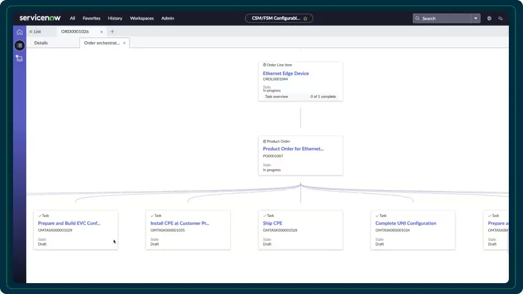This screenshot has height=294, width=523.
Task: Close the Order orchestration sub-tab
Action: click(x=124, y=43)
